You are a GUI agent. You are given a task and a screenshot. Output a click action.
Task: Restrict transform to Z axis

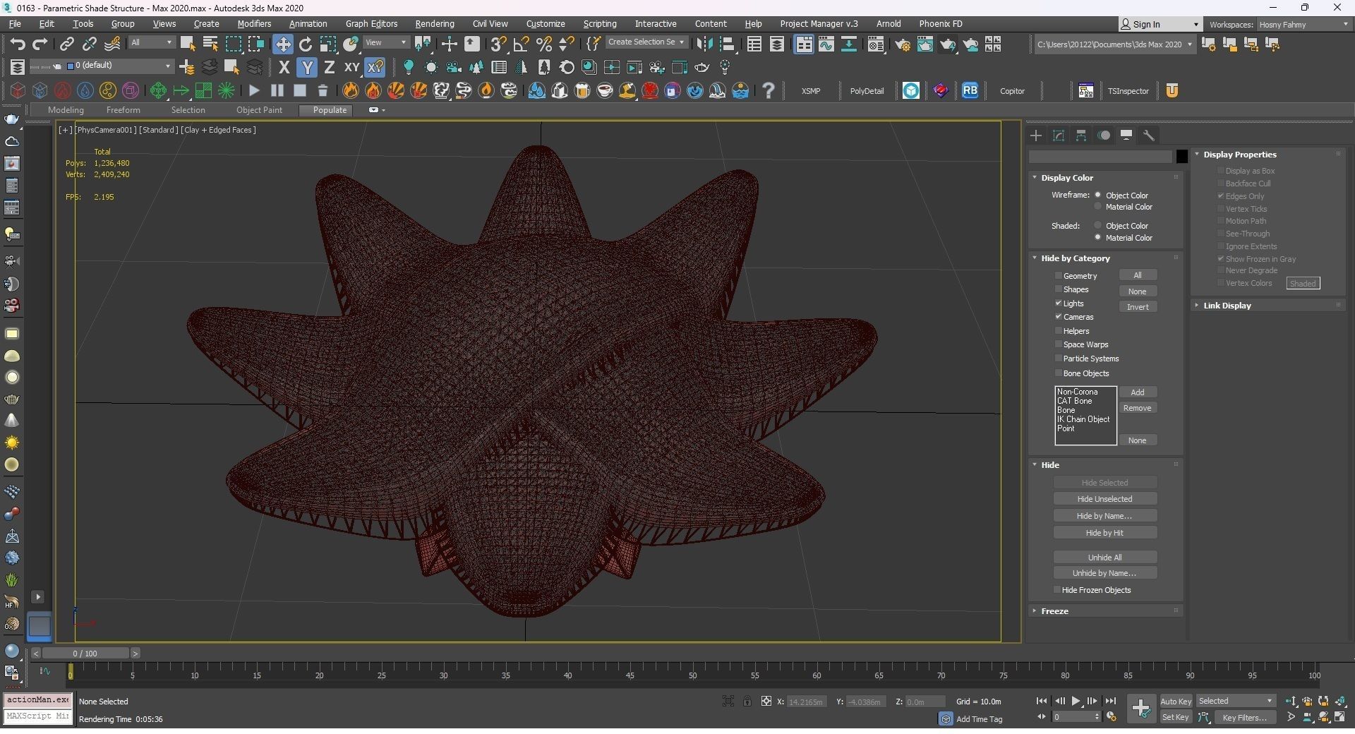[x=329, y=67]
